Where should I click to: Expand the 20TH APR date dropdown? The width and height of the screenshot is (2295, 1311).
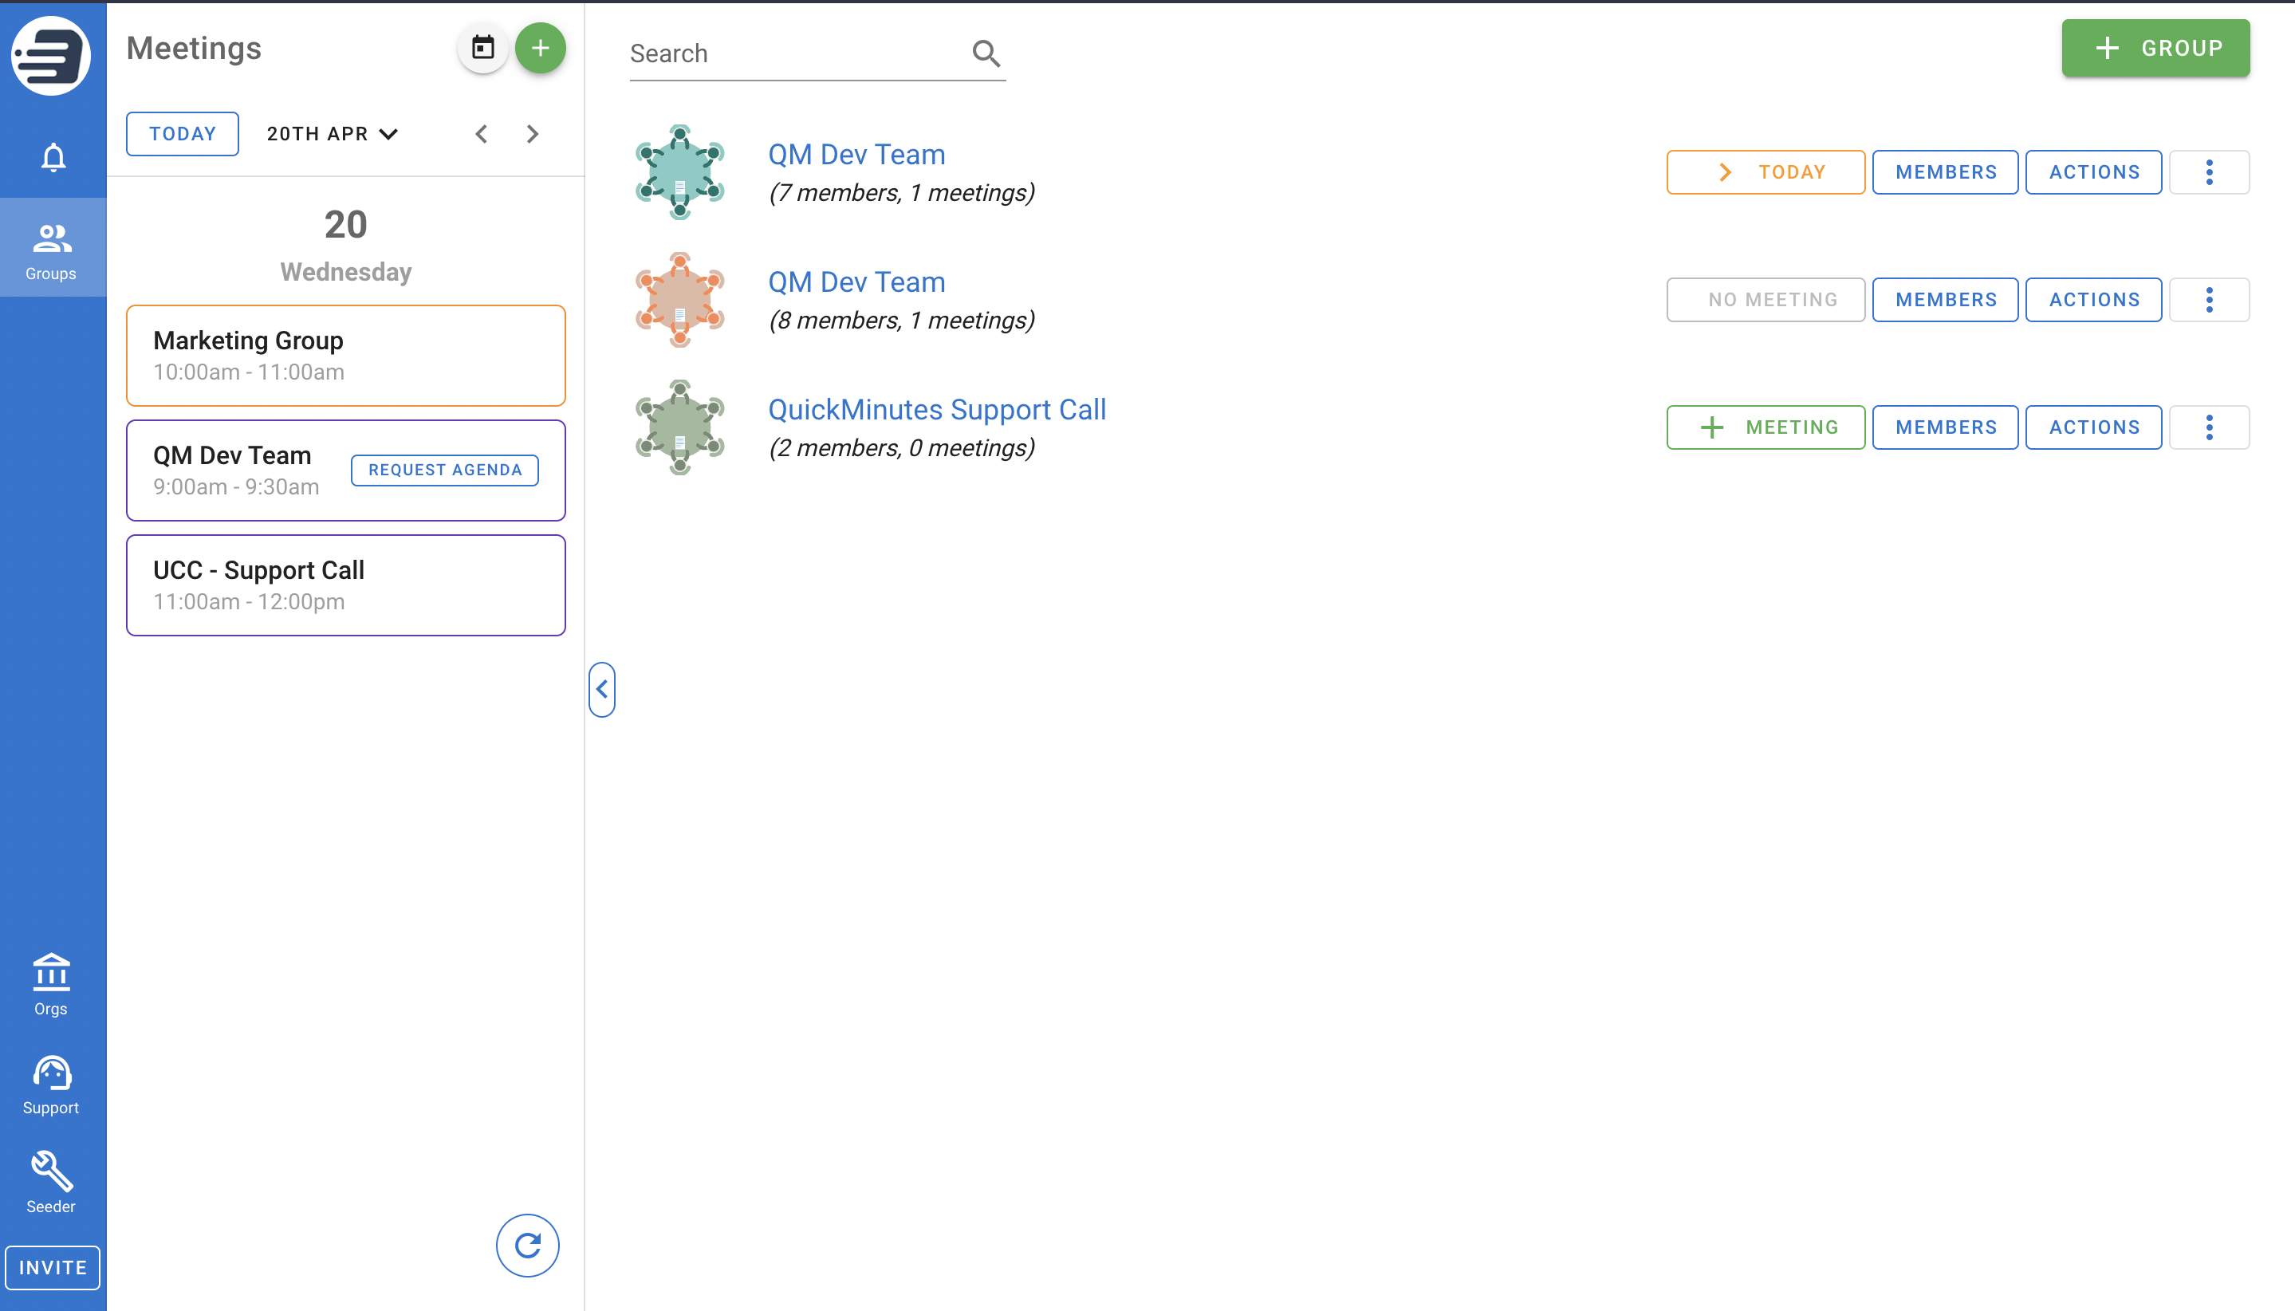point(333,134)
